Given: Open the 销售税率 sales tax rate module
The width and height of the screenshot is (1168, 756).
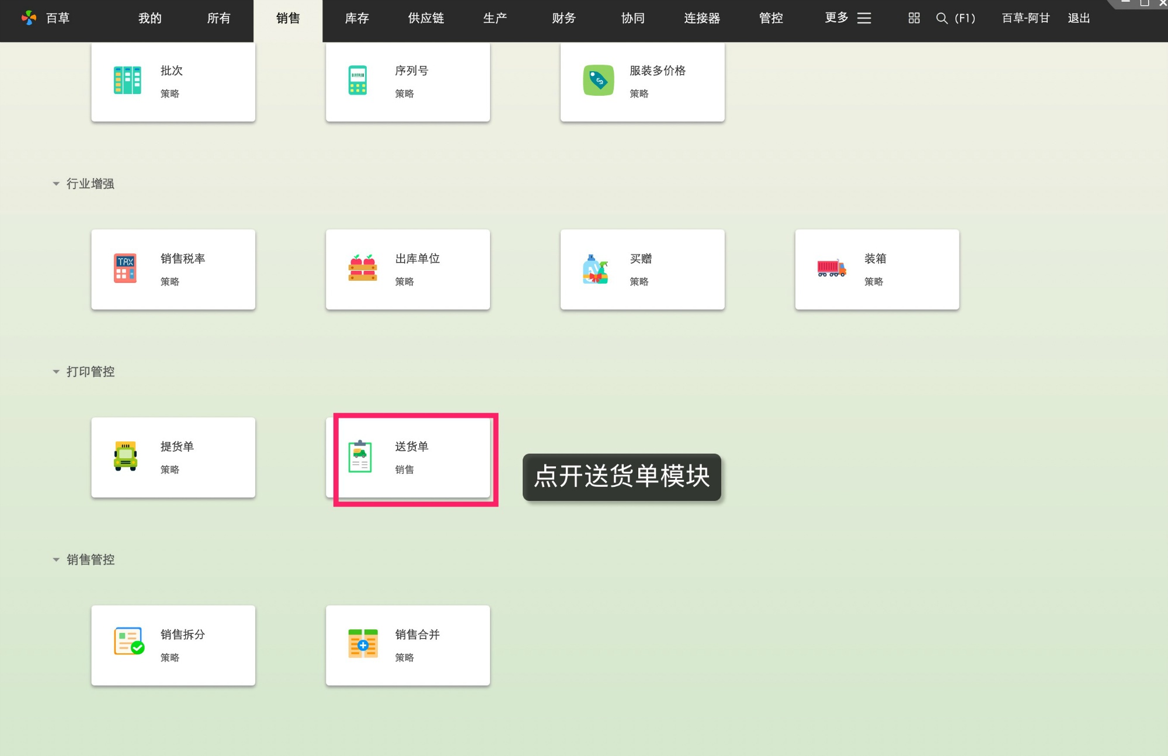Looking at the screenshot, I should click(173, 269).
